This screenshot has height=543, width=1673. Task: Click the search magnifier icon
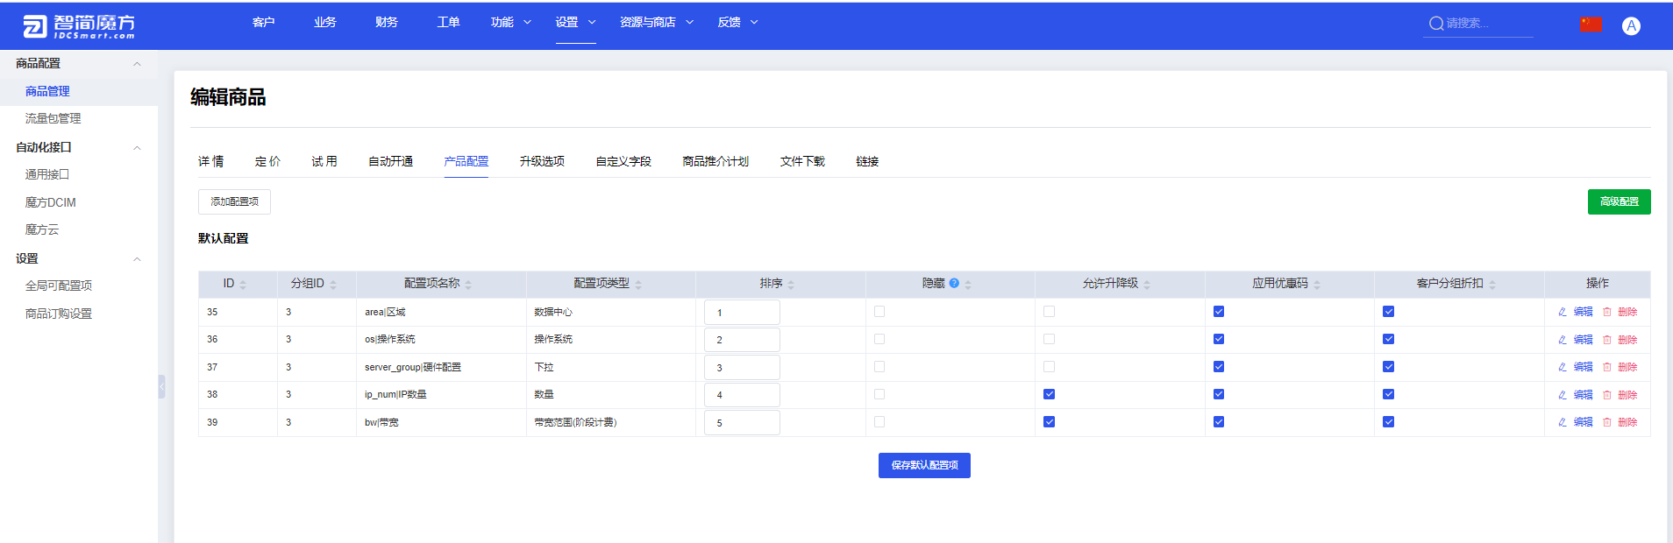[1436, 24]
